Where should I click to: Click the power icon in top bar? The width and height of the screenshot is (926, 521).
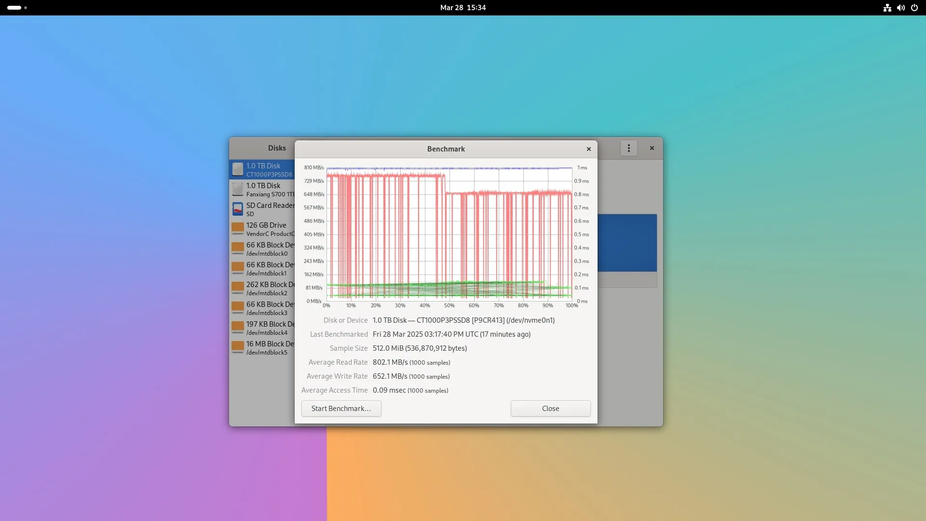coord(914,8)
